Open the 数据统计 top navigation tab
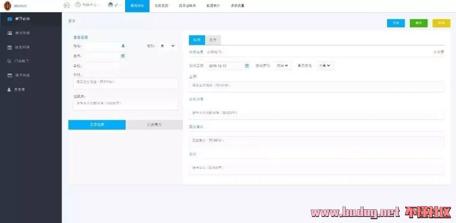The width and height of the screenshot is (456, 223). coord(212,6)
